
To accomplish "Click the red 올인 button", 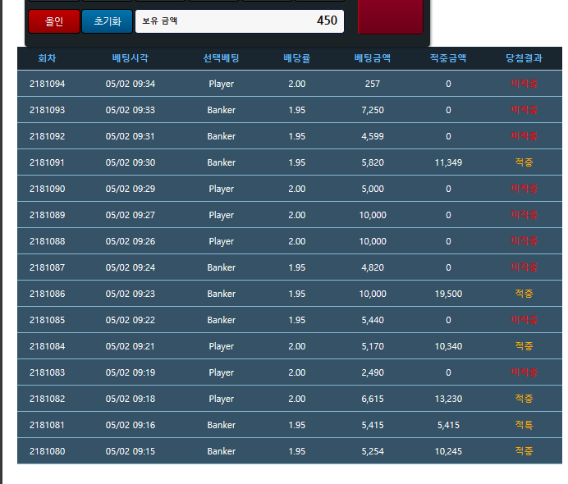I will [x=54, y=21].
